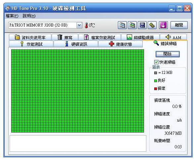This screenshot has height=161, width=194.
Task: Open the options gear icon
Action: point(152,25)
